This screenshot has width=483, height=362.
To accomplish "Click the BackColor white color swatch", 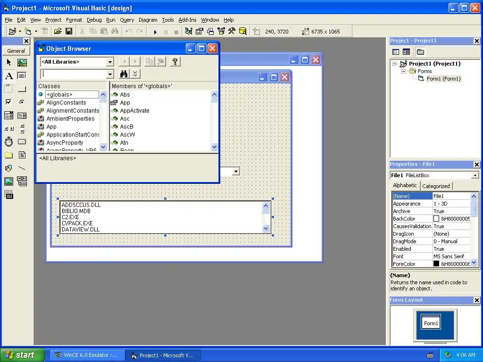I will point(436,219).
